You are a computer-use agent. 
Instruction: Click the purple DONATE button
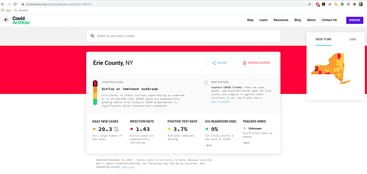coord(355,20)
